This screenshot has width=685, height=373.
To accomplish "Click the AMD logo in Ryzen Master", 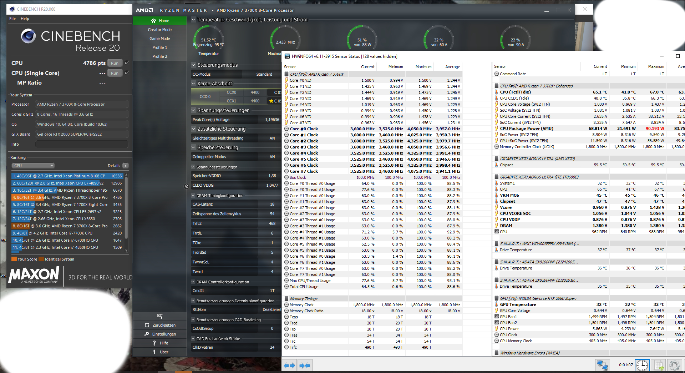I will 144,10.
